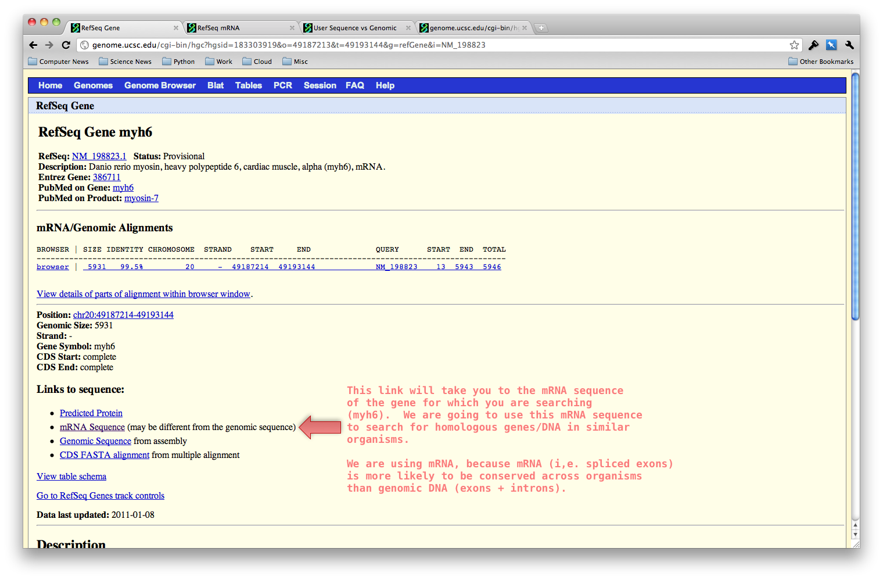Open the Predicted Protein link

[x=91, y=413]
